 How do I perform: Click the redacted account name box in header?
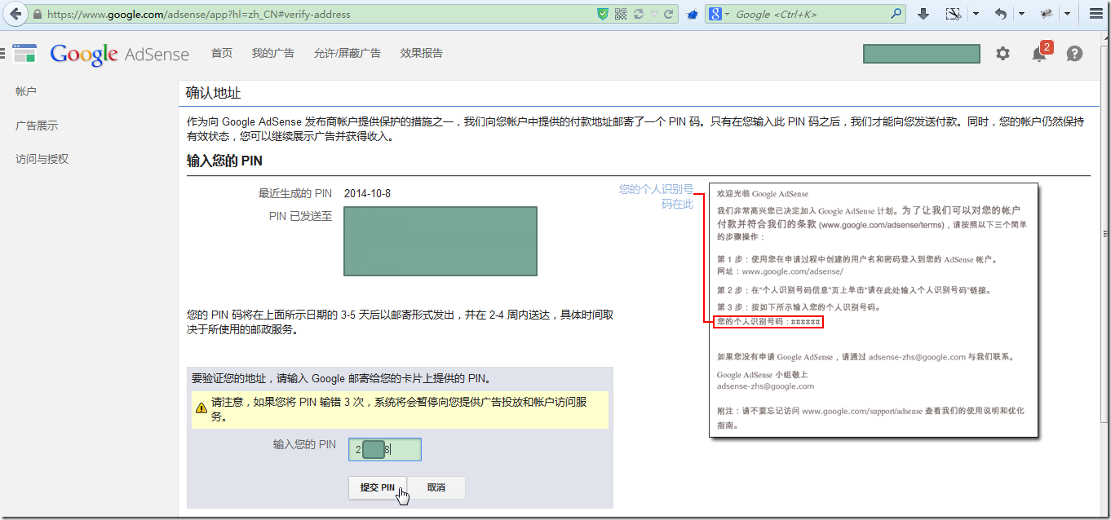(x=922, y=54)
